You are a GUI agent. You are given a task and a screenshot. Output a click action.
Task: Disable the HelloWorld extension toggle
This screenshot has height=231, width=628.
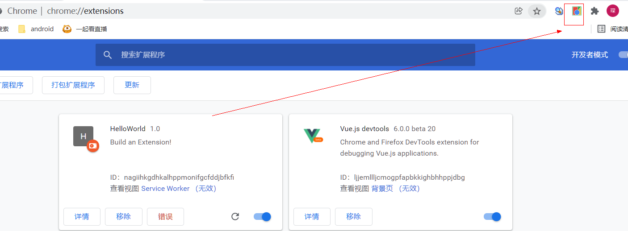click(262, 217)
